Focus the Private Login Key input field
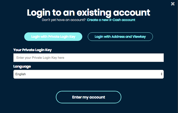The height and width of the screenshot is (113, 178). pos(89,58)
